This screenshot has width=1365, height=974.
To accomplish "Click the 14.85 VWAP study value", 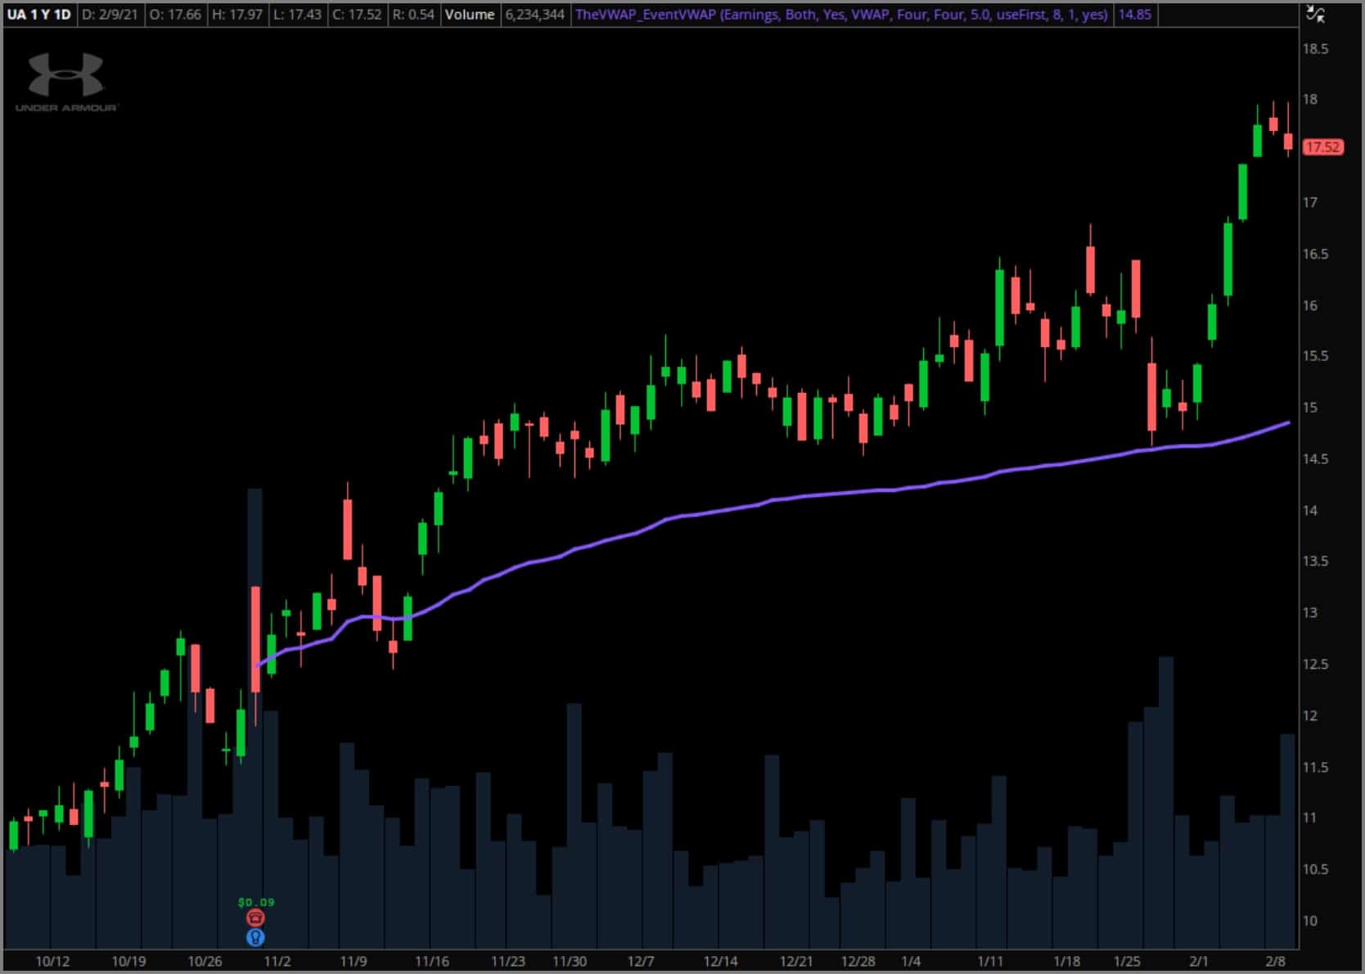I will 1134,14.
